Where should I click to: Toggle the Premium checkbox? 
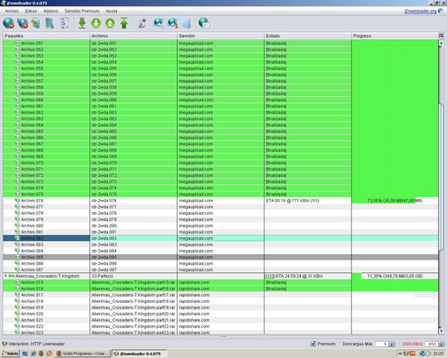point(313,344)
